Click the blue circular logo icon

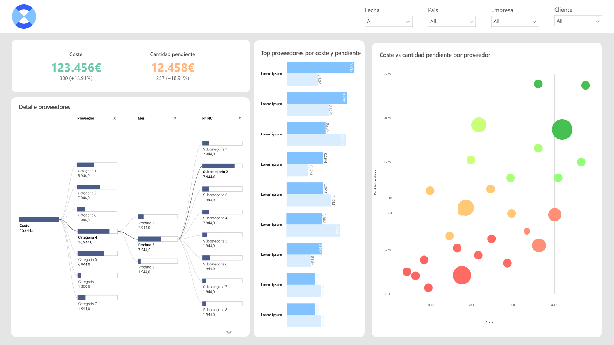click(x=24, y=17)
